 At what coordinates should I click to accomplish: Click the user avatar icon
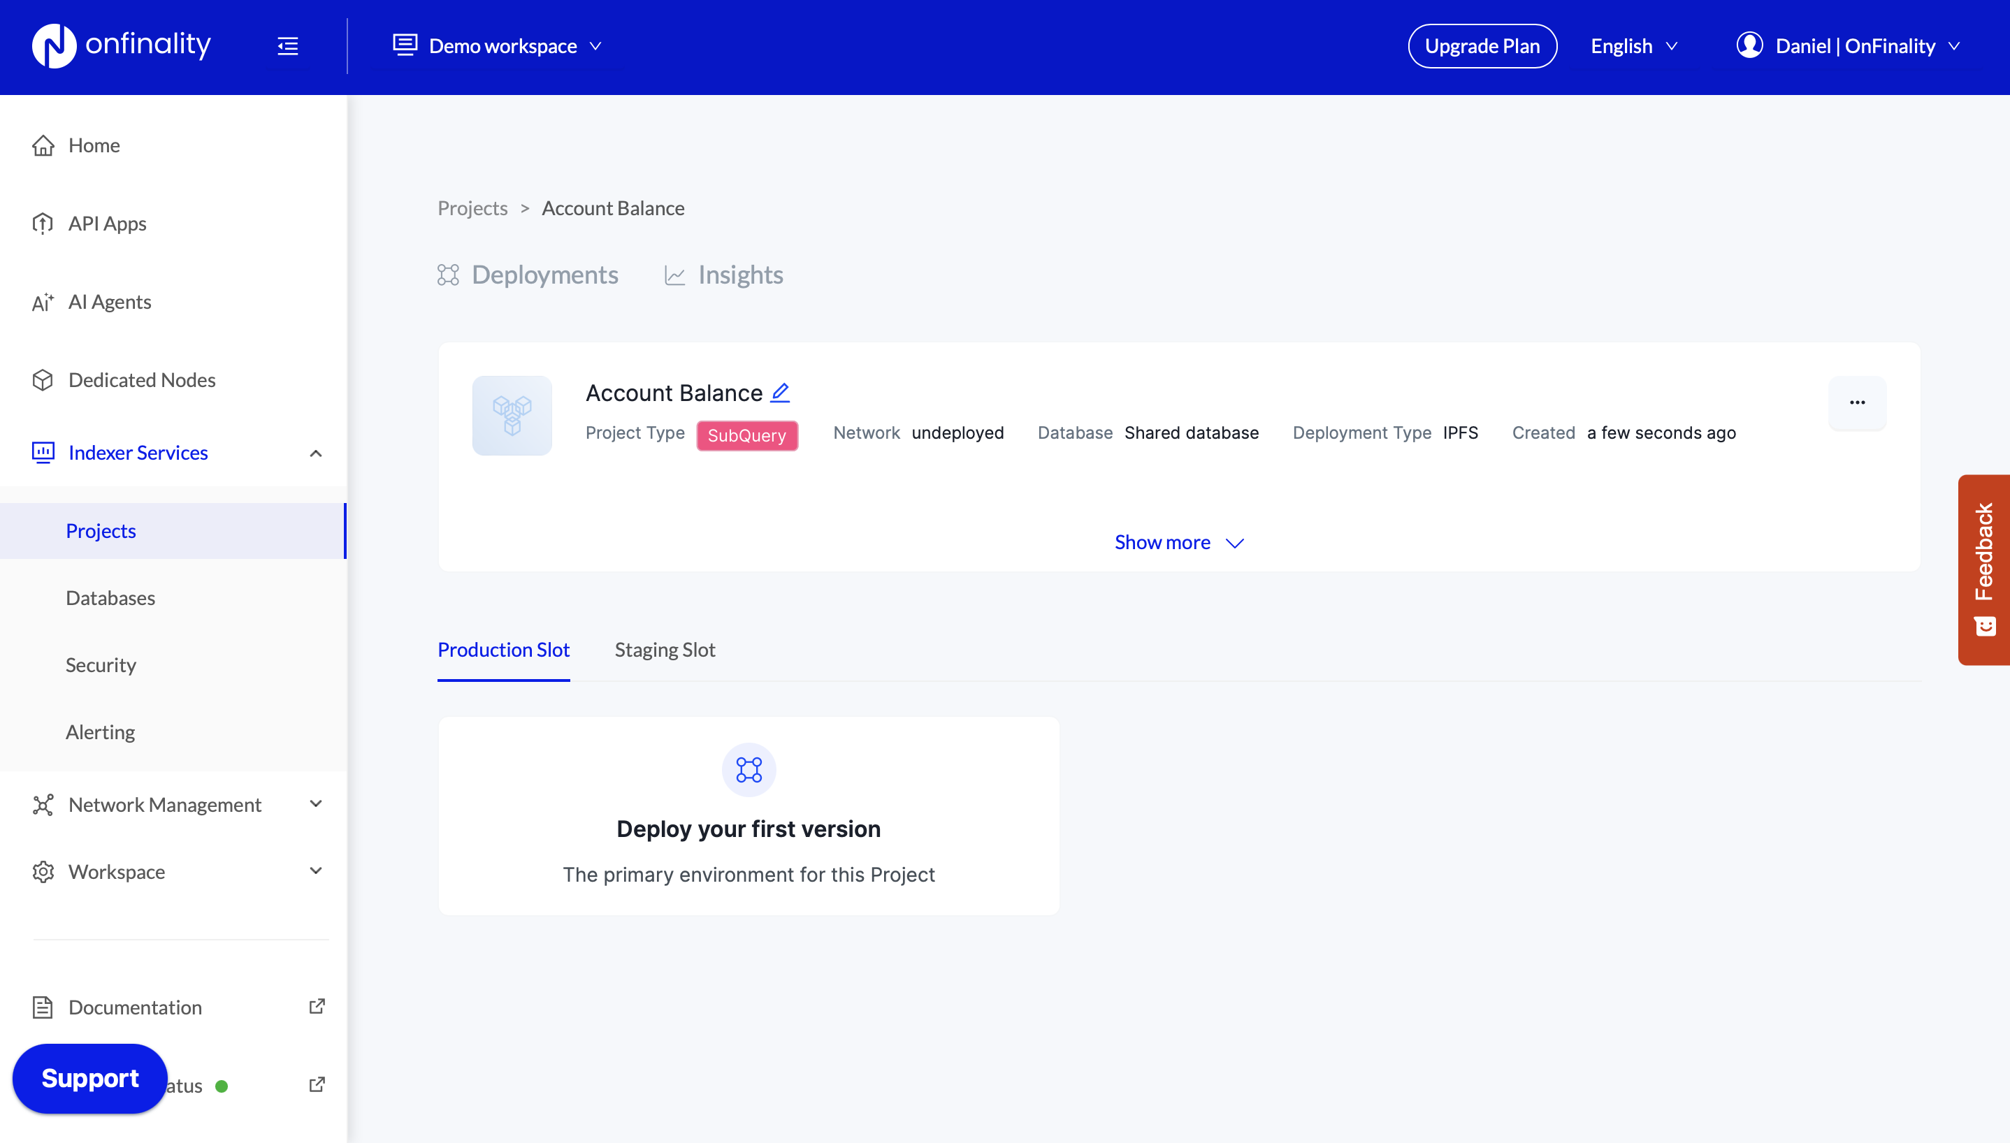1749,45
